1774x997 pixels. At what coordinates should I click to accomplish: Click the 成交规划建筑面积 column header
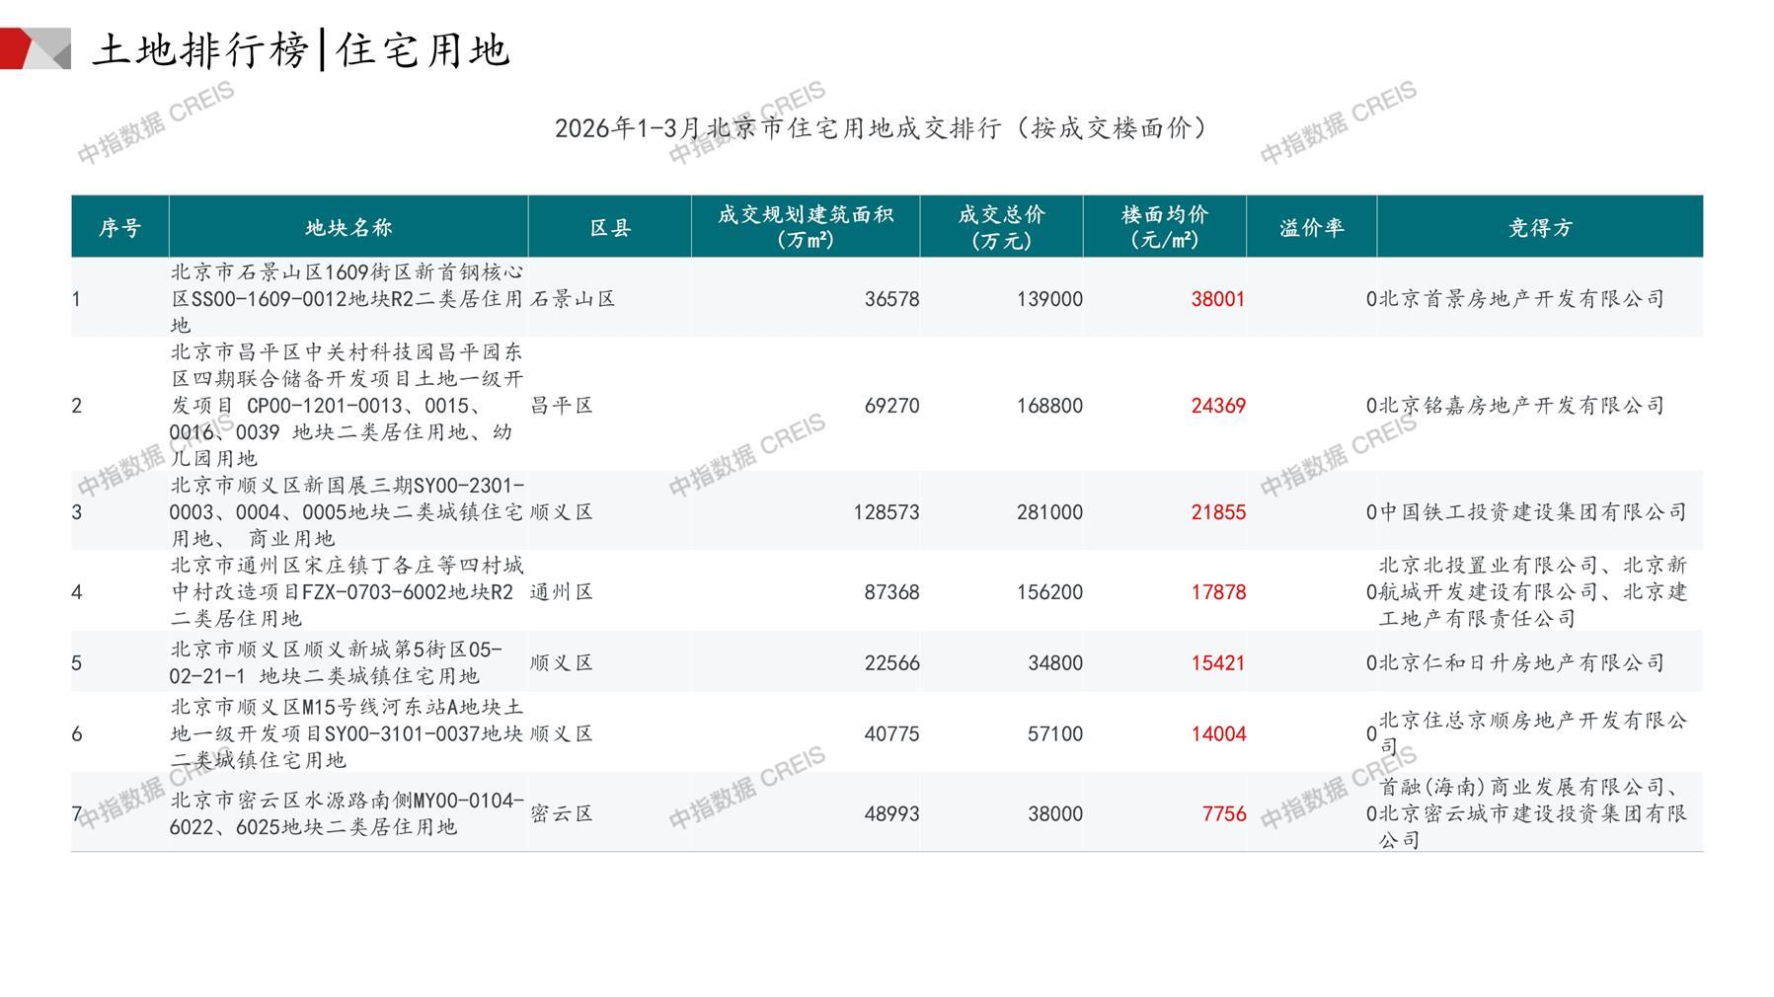coord(806,227)
